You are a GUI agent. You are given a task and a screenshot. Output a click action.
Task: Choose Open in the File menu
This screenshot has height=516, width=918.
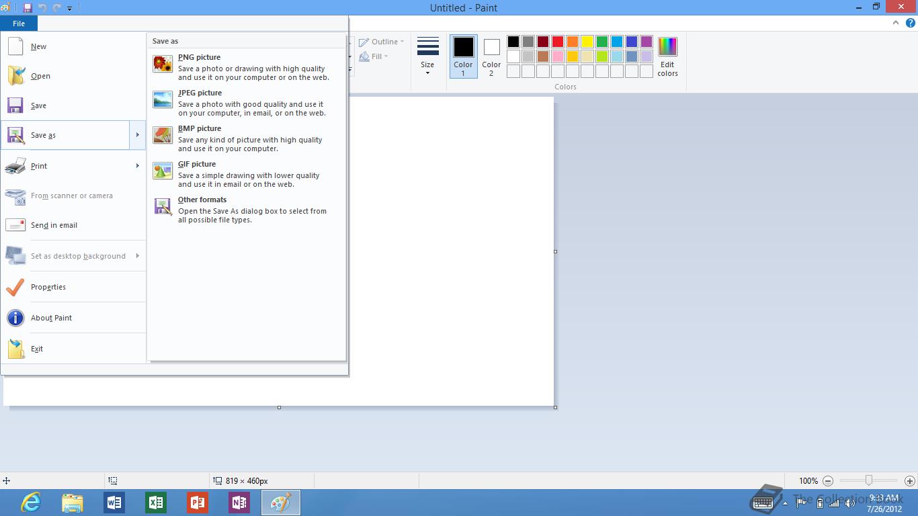coord(73,76)
